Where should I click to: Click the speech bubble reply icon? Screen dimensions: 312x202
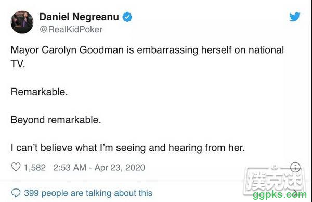16,193
